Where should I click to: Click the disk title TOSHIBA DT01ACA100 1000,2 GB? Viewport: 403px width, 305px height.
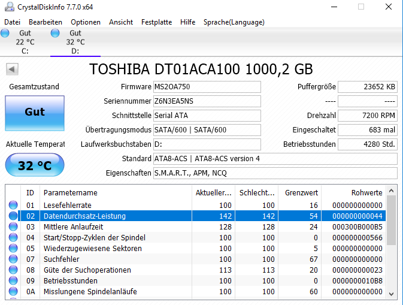tap(201, 69)
